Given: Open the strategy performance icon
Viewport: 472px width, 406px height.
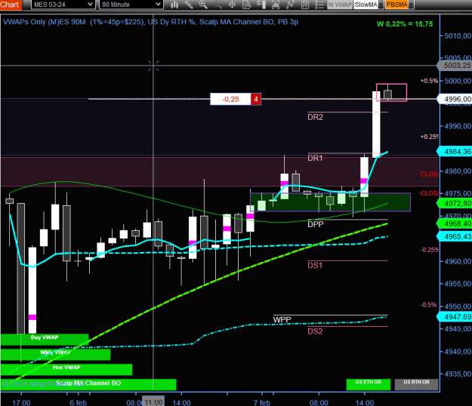Looking at the screenshot, I should (x=304, y=5).
